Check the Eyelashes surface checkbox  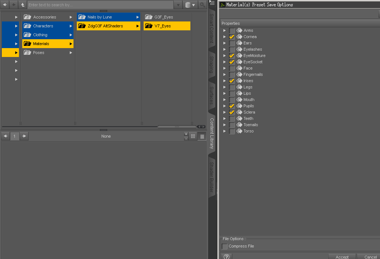232,49
